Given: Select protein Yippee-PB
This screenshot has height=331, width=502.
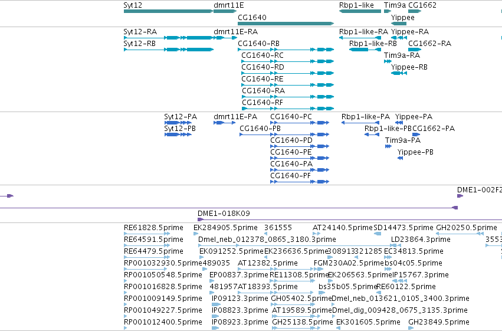Looking at the screenshot, I should pyautogui.click(x=400, y=158).
